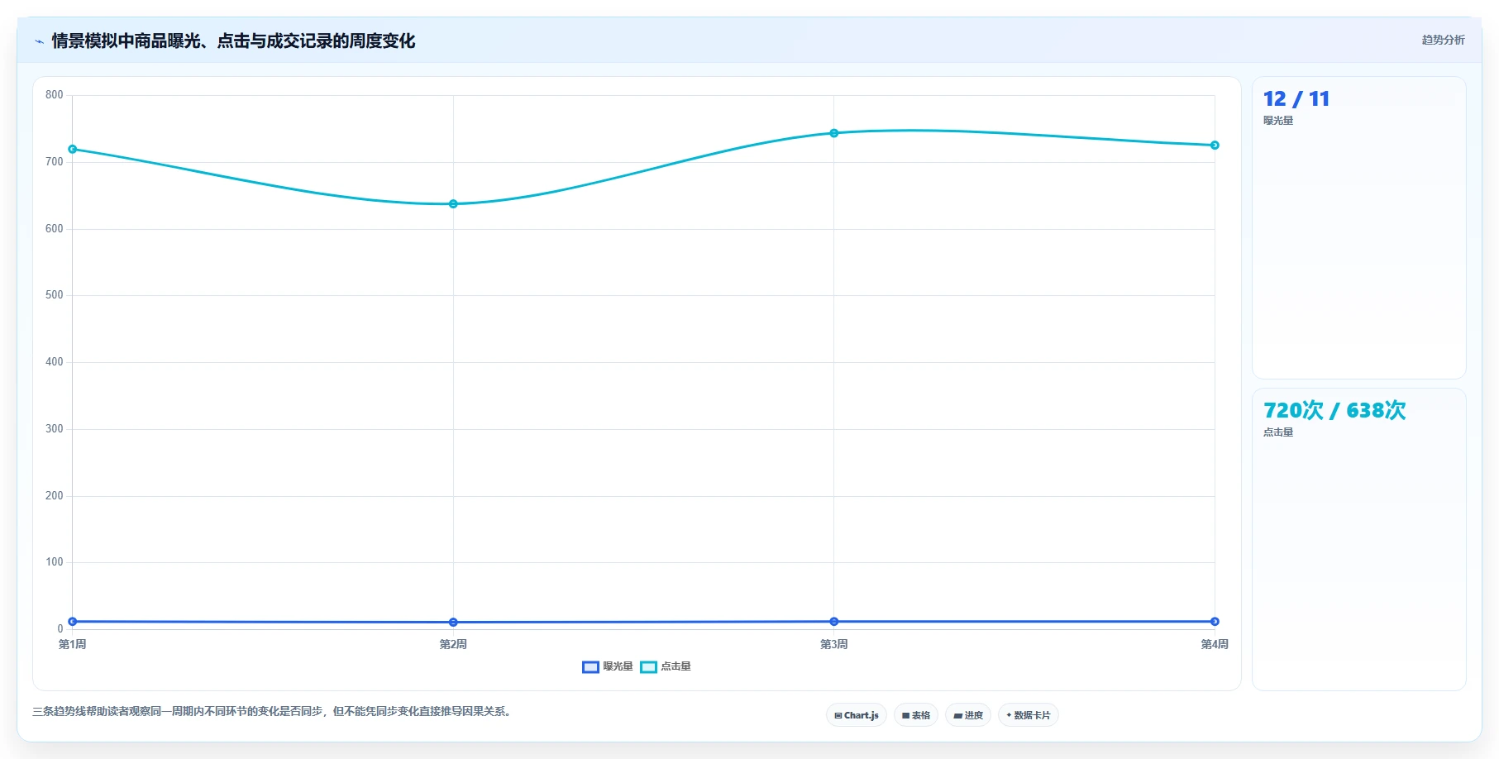Image resolution: width=1499 pixels, height=759 pixels.
Task: Click the 点击量 data point at 第1周
Action: 73,150
